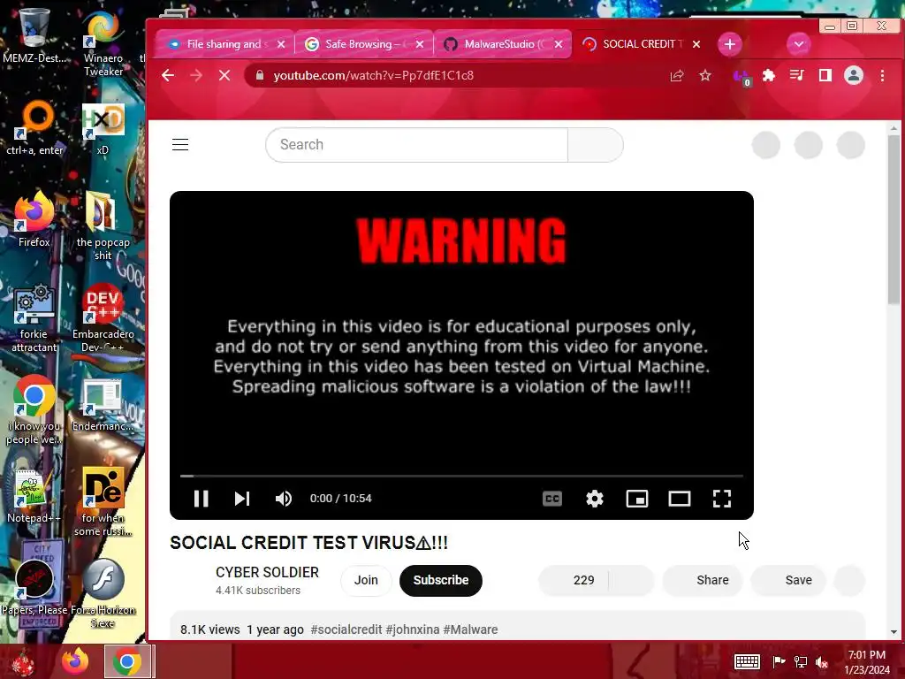This screenshot has height=679, width=905.
Task: Expand the tab search dropdown
Action: click(x=798, y=44)
